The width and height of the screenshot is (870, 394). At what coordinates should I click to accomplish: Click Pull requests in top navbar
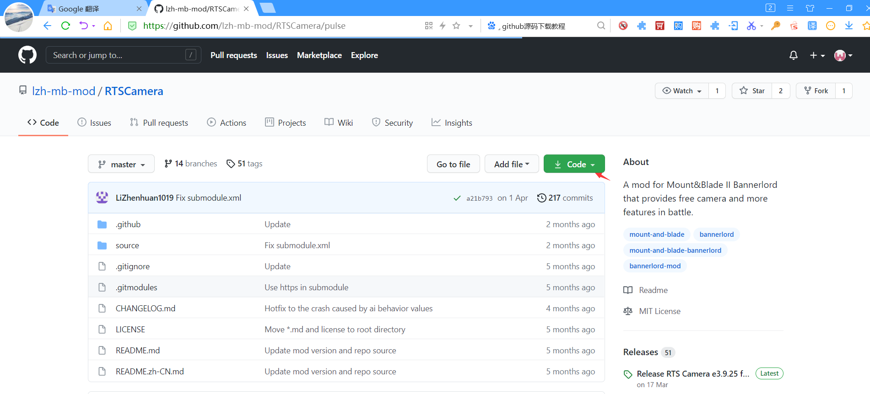click(234, 55)
